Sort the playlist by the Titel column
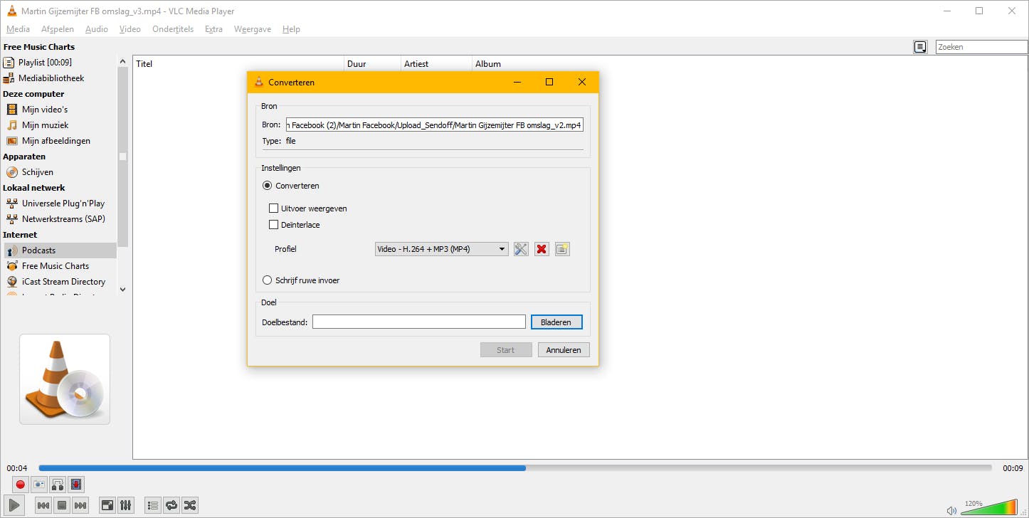 coord(238,64)
